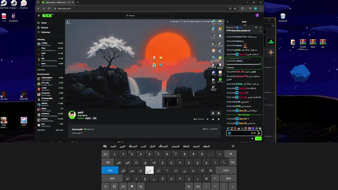
Task: Go to Home in the Kick sidebar
Action: click(x=42, y=23)
